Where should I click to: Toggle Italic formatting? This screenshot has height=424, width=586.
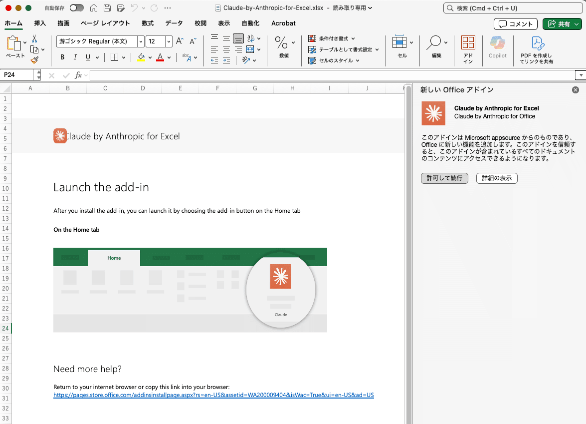click(x=75, y=57)
